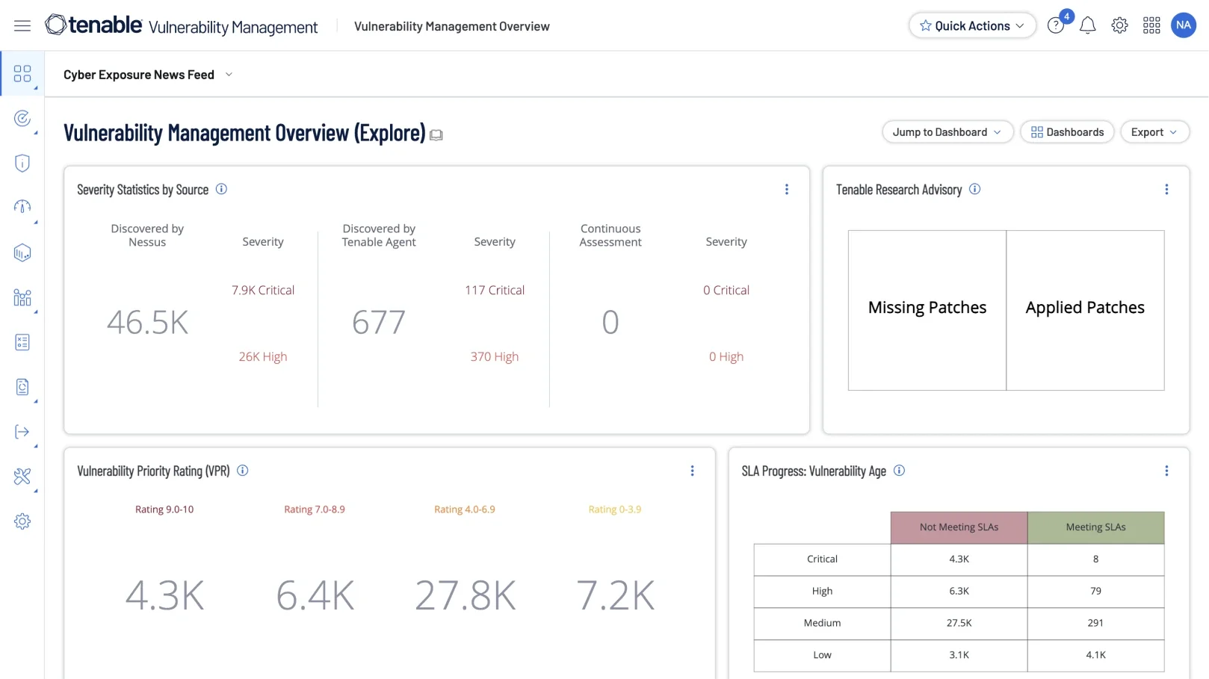
Task: Open the Export dropdown
Action: pyautogui.click(x=1154, y=132)
